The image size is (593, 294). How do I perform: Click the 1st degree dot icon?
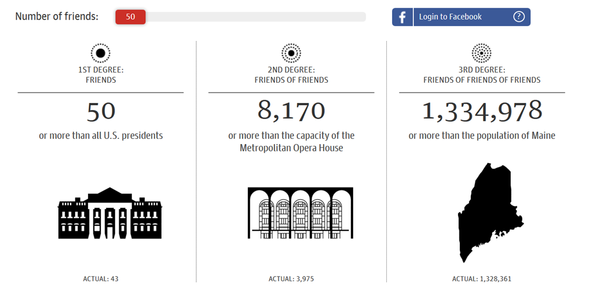coord(101,53)
